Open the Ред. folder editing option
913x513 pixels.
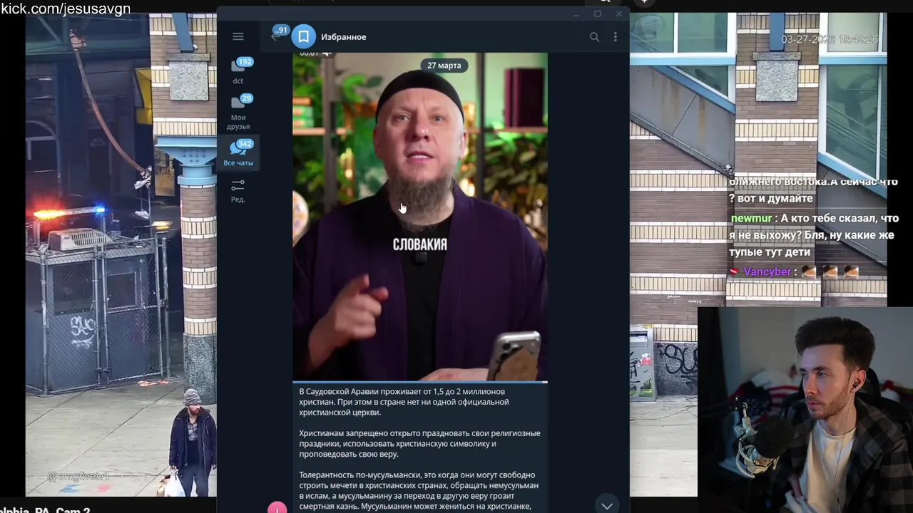click(238, 191)
